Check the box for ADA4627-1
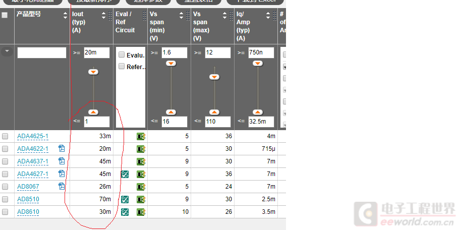Image resolution: width=459 pixels, height=230 pixels. point(5,174)
